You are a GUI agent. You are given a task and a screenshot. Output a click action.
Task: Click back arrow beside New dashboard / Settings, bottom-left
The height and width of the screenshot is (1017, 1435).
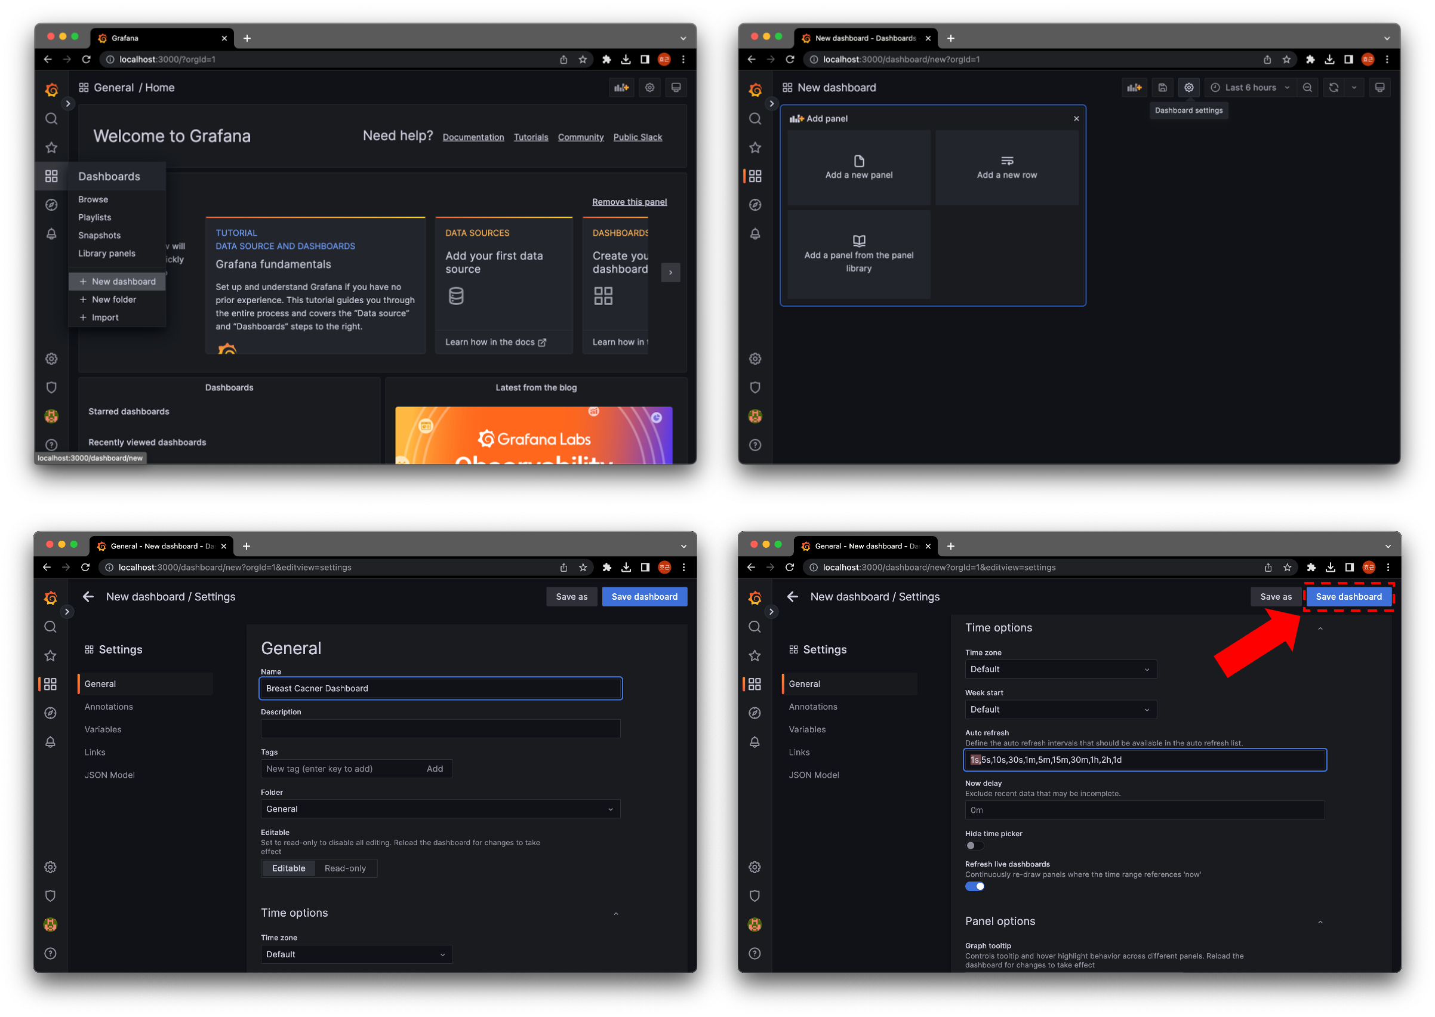tap(88, 596)
